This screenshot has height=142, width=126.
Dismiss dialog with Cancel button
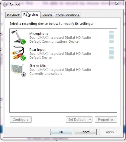click(x=86, y=132)
